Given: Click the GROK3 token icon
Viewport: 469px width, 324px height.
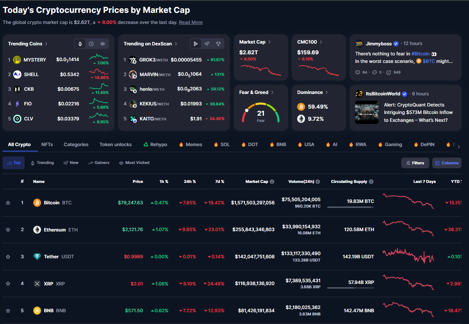Looking at the screenshot, I should coord(133,60).
